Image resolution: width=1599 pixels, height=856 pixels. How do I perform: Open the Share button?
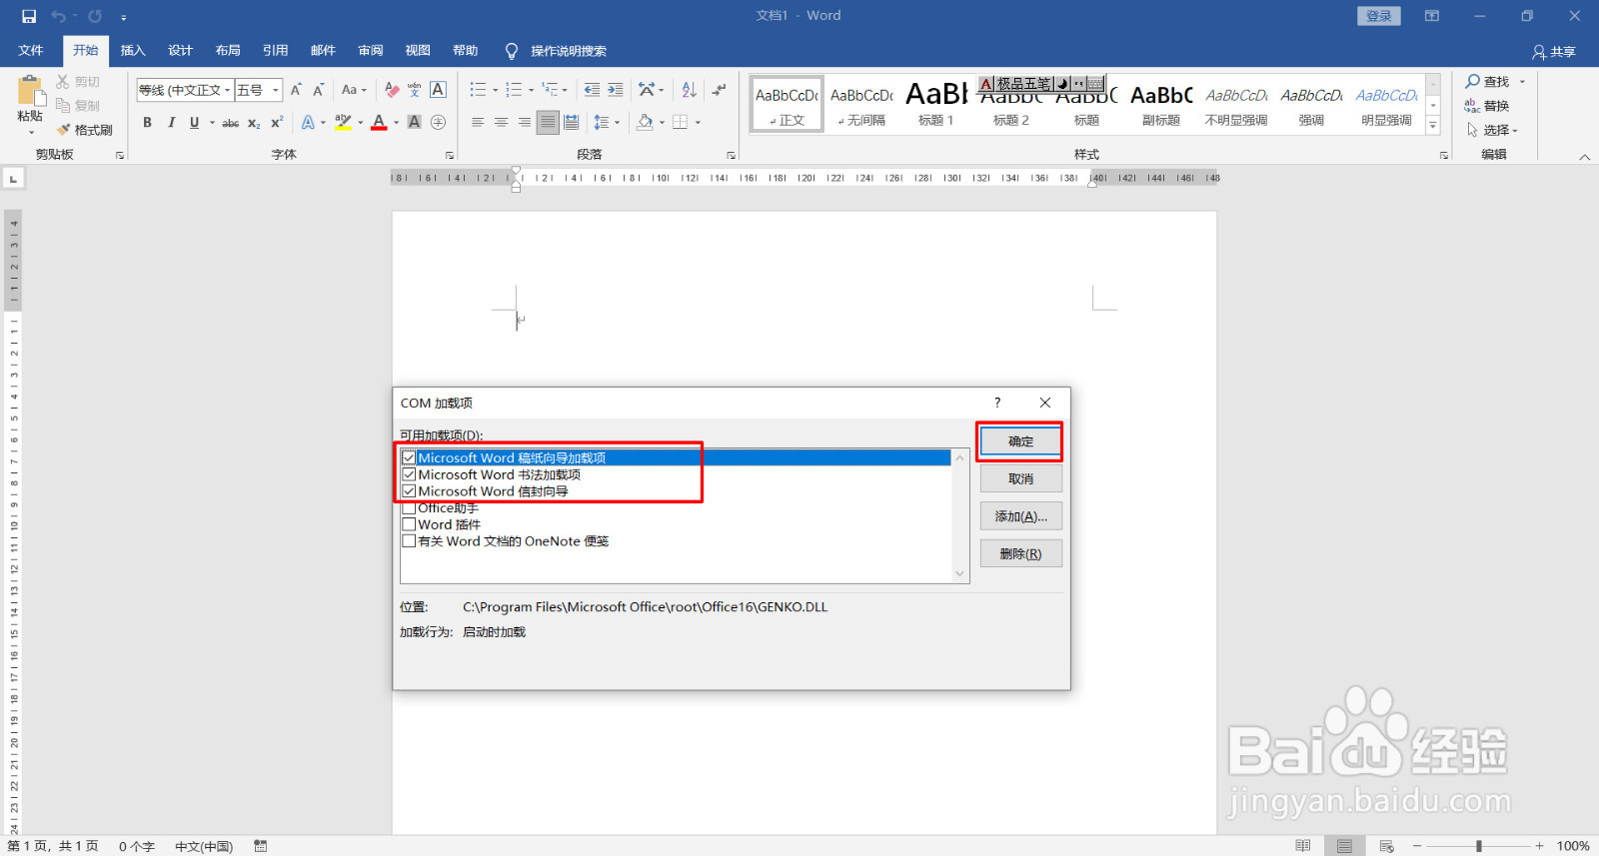click(1554, 52)
